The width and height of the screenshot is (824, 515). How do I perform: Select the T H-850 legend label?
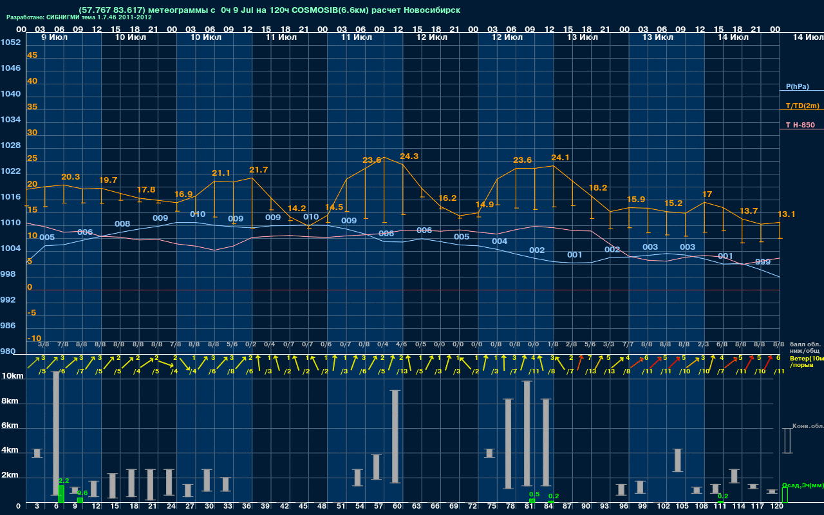[x=800, y=125]
